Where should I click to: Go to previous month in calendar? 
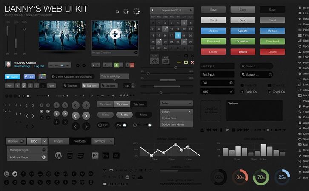[x=153, y=10]
